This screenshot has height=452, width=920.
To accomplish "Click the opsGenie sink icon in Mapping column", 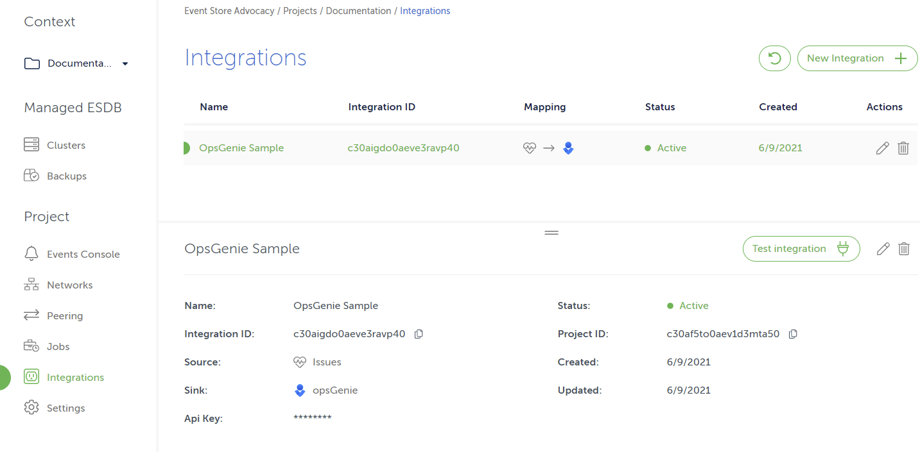I will click(568, 147).
